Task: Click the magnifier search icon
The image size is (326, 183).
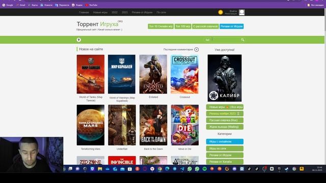Action: (x=242, y=40)
